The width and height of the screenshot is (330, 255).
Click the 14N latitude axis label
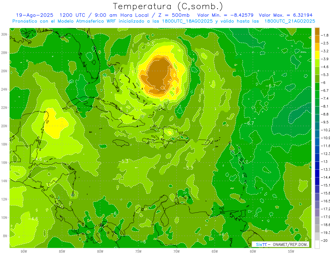pos(5,181)
